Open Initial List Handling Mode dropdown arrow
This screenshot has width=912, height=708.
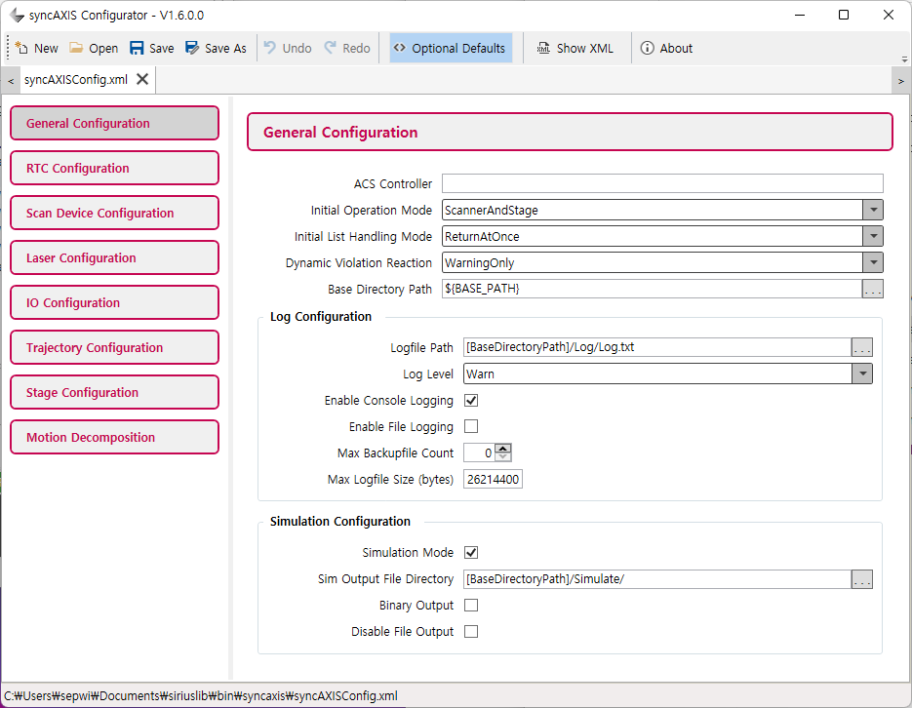[x=873, y=236]
